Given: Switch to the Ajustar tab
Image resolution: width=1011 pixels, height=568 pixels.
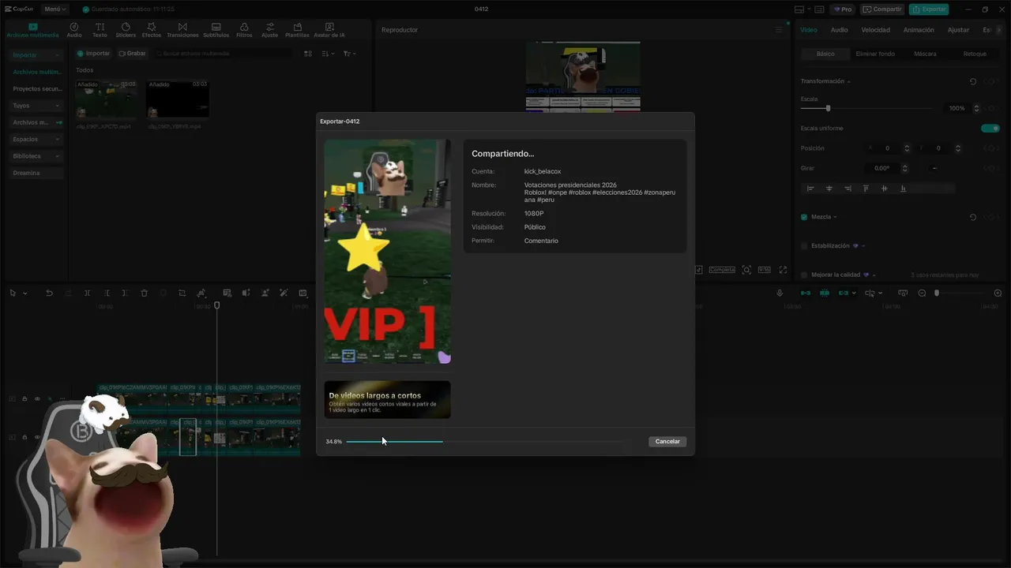Looking at the screenshot, I should tap(958, 30).
